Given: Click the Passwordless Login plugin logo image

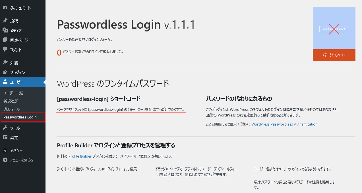Looking at the screenshot, I should (334, 28).
